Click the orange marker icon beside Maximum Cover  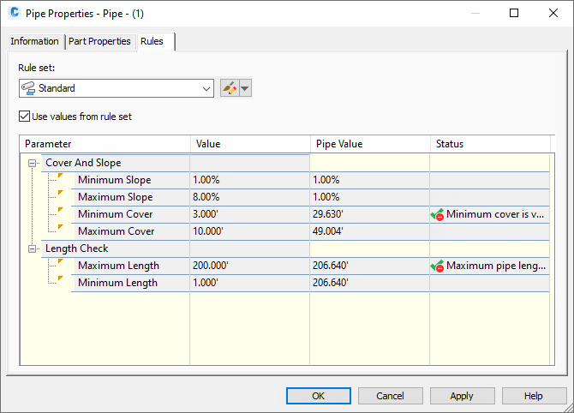coord(60,229)
